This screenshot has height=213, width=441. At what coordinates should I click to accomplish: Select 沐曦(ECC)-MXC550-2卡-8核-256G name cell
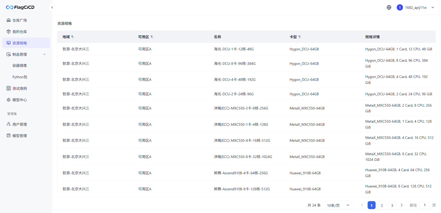pyautogui.click(x=241, y=108)
